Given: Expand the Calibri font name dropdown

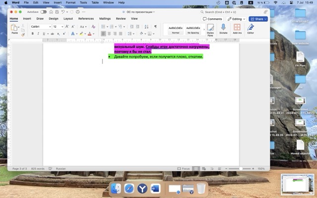Looking at the screenshot, I should point(50,27).
